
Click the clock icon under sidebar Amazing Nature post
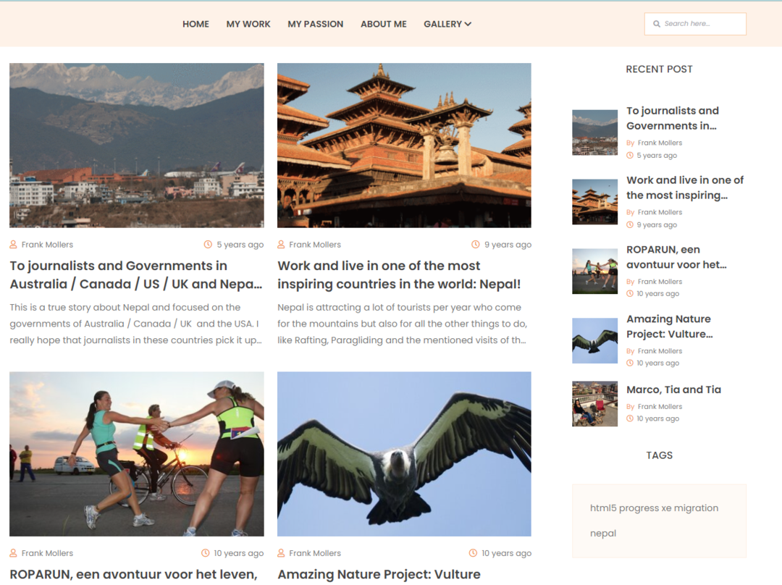(x=630, y=363)
